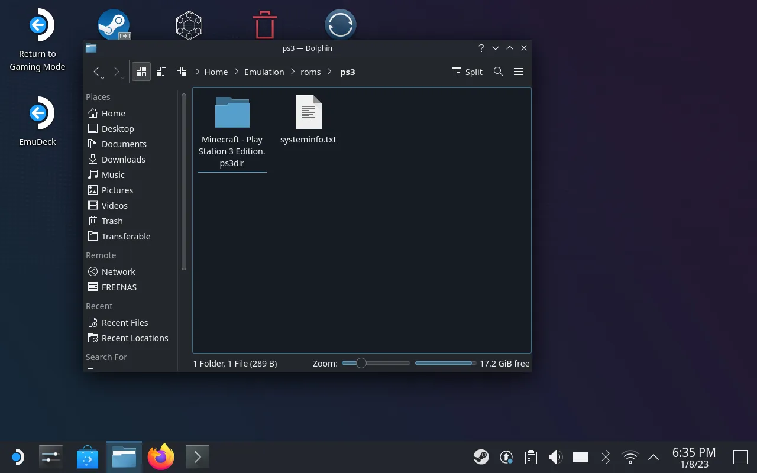Open Steam desktop shortcut
Screen dimensions: 757x473
[x=114, y=25]
